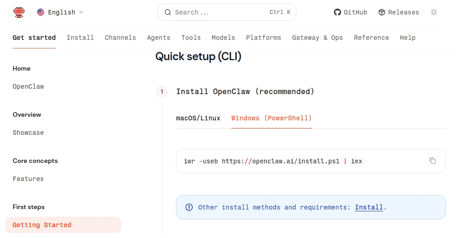Open the Install top navigation tab

coord(80,38)
